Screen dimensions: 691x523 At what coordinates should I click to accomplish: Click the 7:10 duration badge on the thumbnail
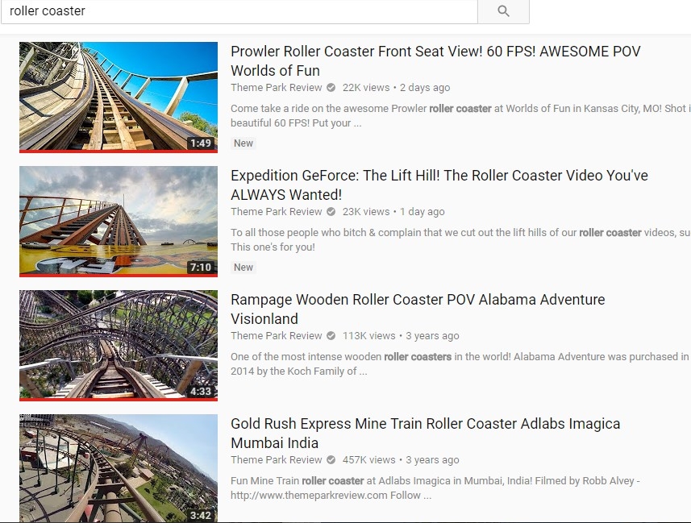click(201, 268)
